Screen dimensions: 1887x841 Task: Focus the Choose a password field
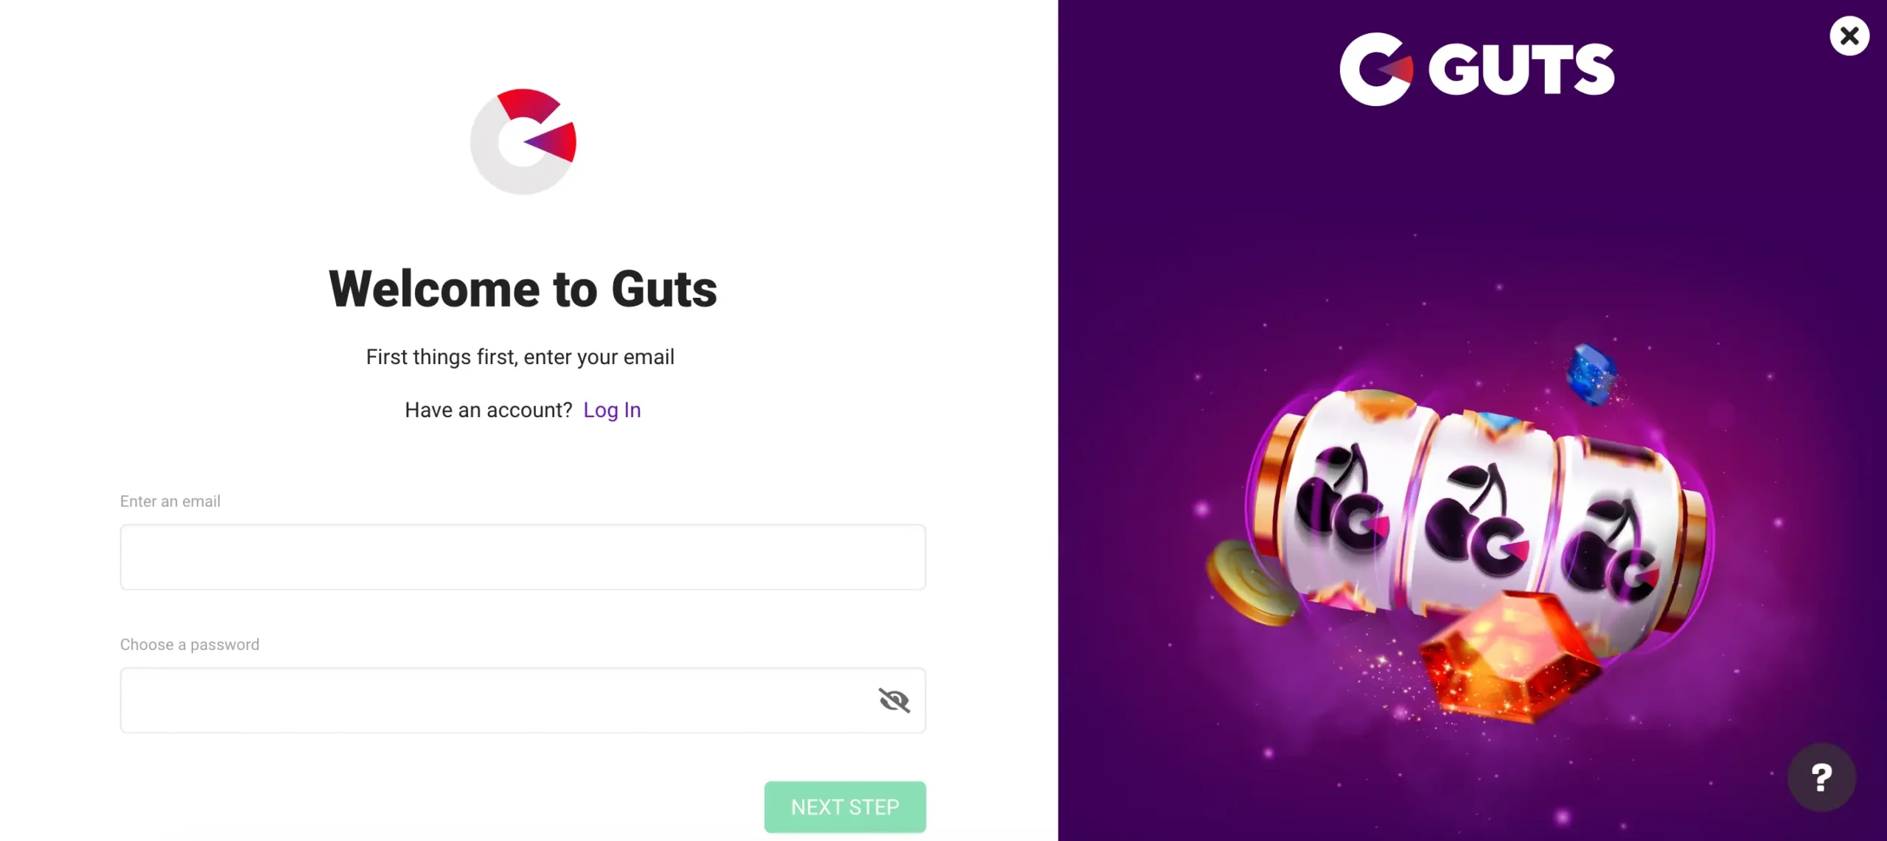[x=523, y=700]
